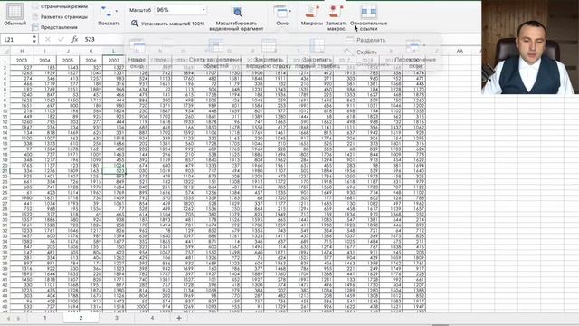Screen dimensions: 579x326
Task: Open the Окно dropdown button
Action: pyautogui.click(x=282, y=16)
